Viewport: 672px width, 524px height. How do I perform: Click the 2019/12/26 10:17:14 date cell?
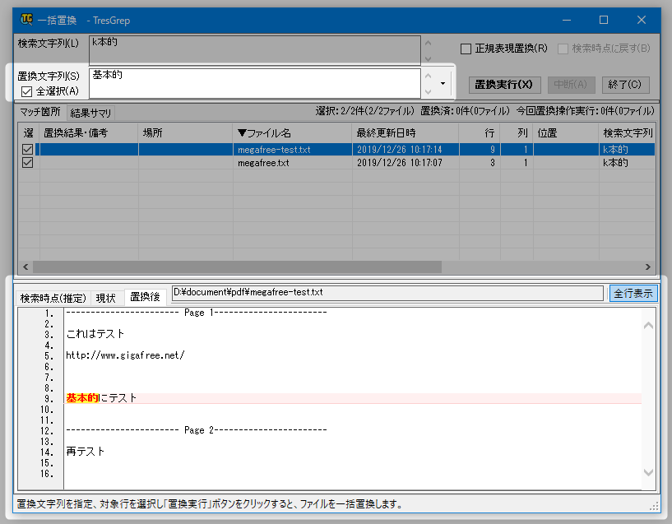(x=406, y=150)
